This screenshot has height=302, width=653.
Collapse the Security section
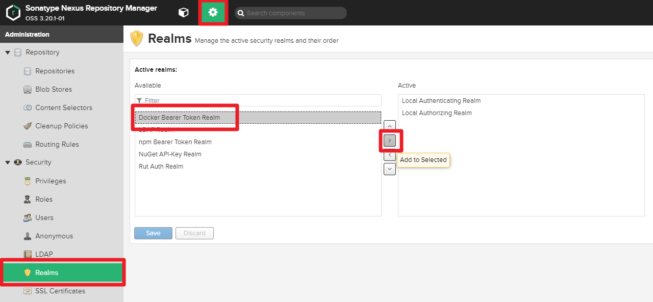coord(8,162)
